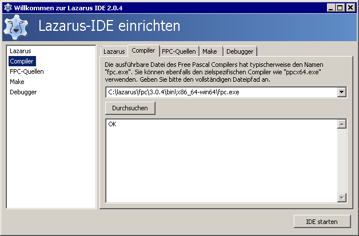Screen dimensions: 359x236
Task: Click the Lazarus icon in the title bar
Action: pos(7,7)
